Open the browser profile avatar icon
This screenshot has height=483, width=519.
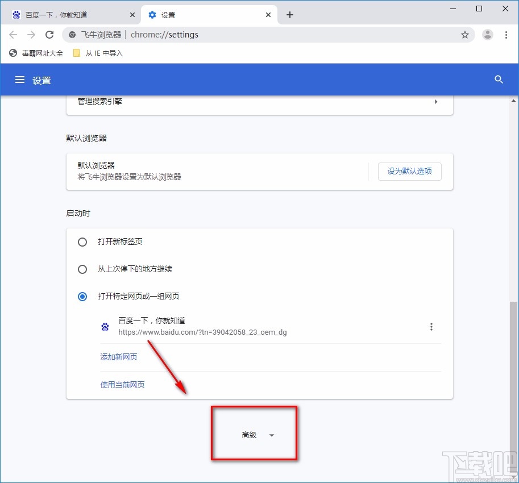487,35
